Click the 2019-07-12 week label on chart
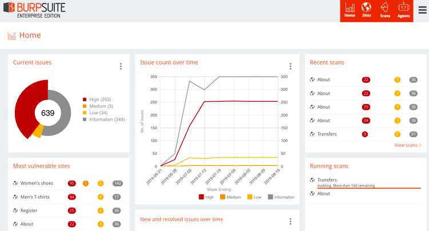 click(x=198, y=177)
